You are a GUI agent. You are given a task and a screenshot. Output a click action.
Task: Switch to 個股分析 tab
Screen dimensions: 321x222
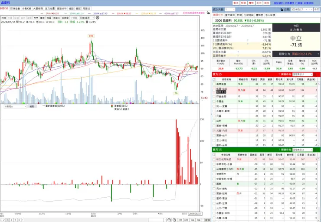[62, 9]
